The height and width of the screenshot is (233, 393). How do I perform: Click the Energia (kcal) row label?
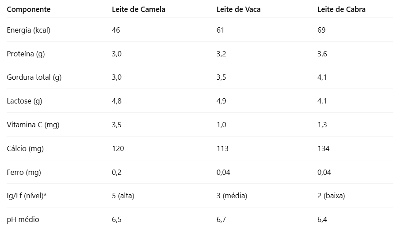pos(29,30)
